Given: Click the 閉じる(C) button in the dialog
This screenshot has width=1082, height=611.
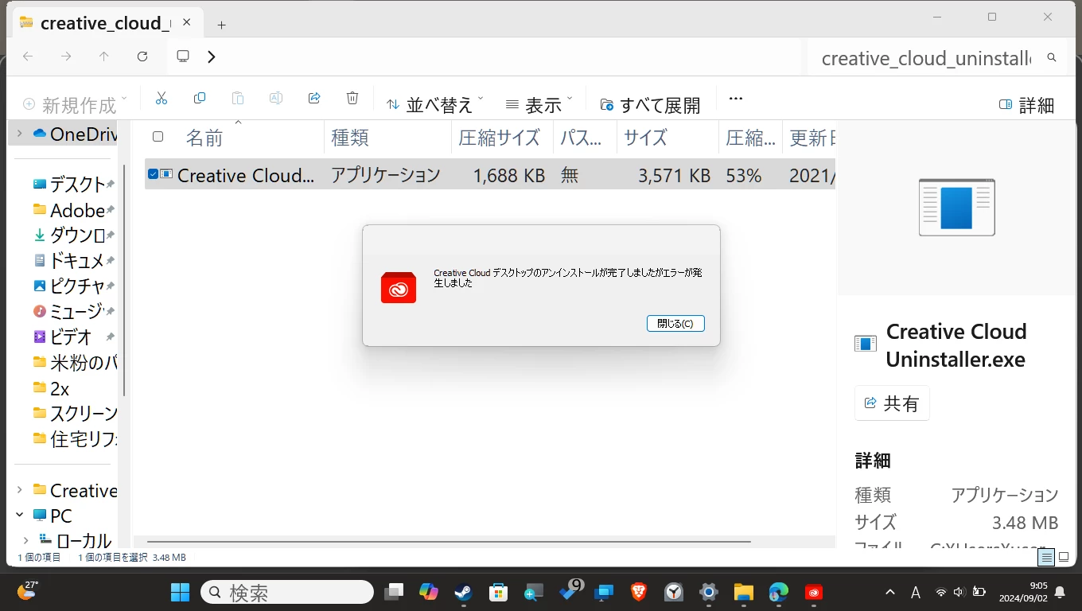Looking at the screenshot, I should (x=675, y=324).
